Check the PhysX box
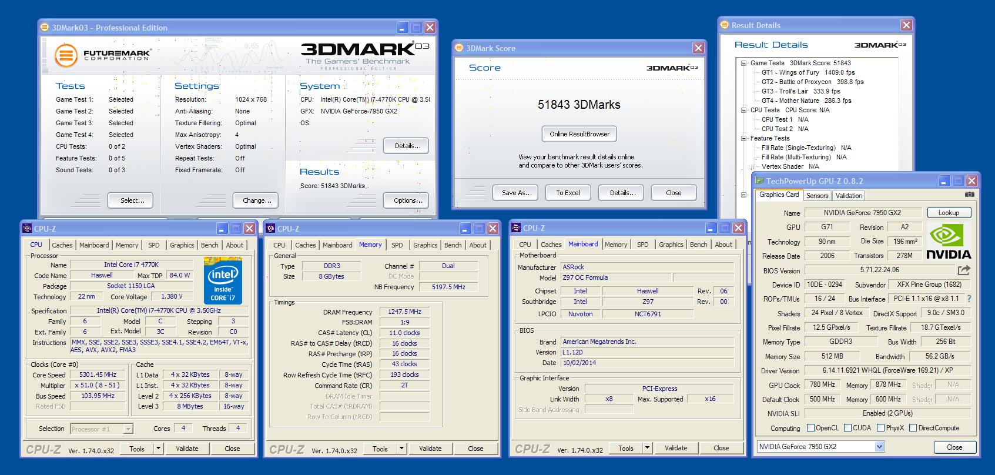Image resolution: width=995 pixels, height=475 pixels. 880,428
